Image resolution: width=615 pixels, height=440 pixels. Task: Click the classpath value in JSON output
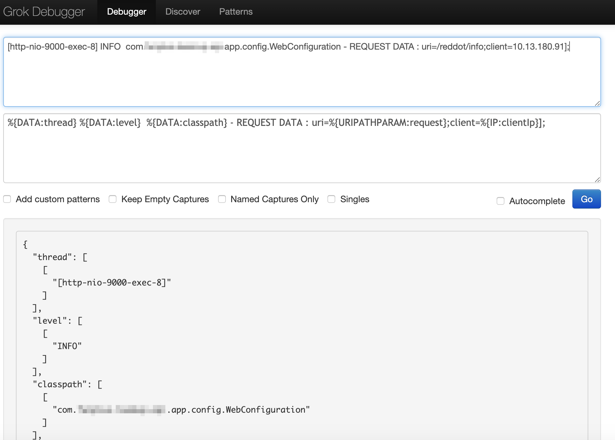coord(181,409)
